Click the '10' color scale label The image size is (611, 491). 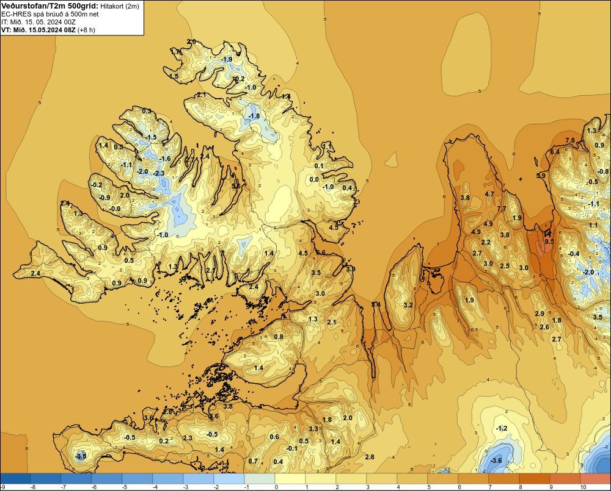(x=583, y=487)
